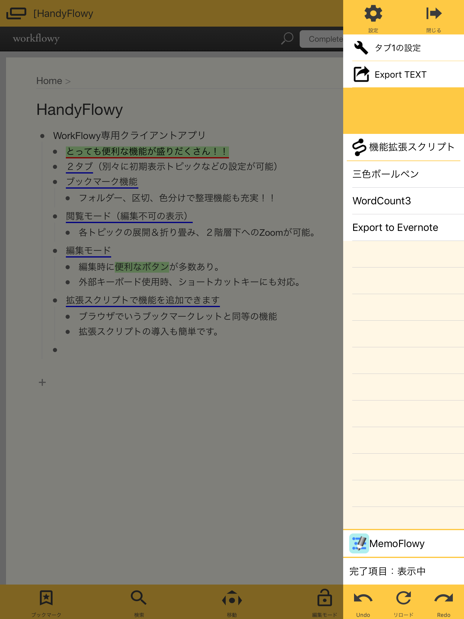Select タブ1の設定 menu entry
Image resolution: width=464 pixels, height=619 pixels.
coord(404,48)
